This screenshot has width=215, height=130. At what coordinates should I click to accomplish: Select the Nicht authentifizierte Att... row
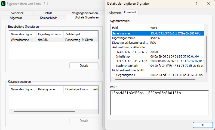(158, 70)
